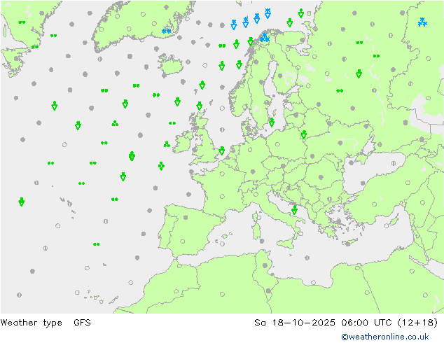Click the green shower symbol over southern Italy
Screen dimensions: 444x343
tap(295, 210)
